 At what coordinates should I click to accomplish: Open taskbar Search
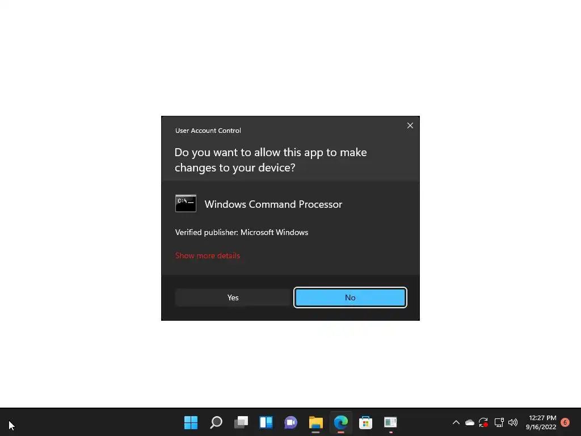click(x=216, y=422)
